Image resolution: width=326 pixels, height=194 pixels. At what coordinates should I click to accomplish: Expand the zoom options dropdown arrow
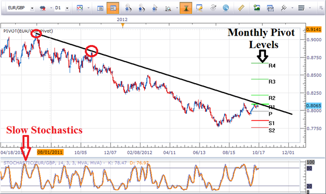(177, 8)
